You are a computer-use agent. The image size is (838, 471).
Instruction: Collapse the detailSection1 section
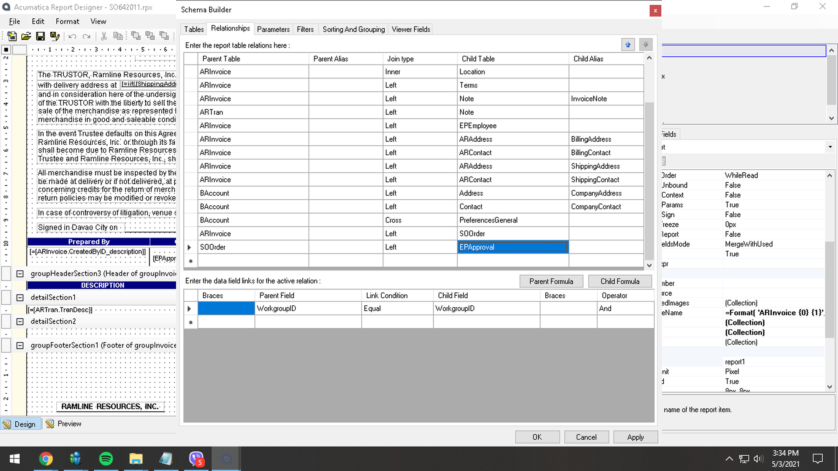20,297
